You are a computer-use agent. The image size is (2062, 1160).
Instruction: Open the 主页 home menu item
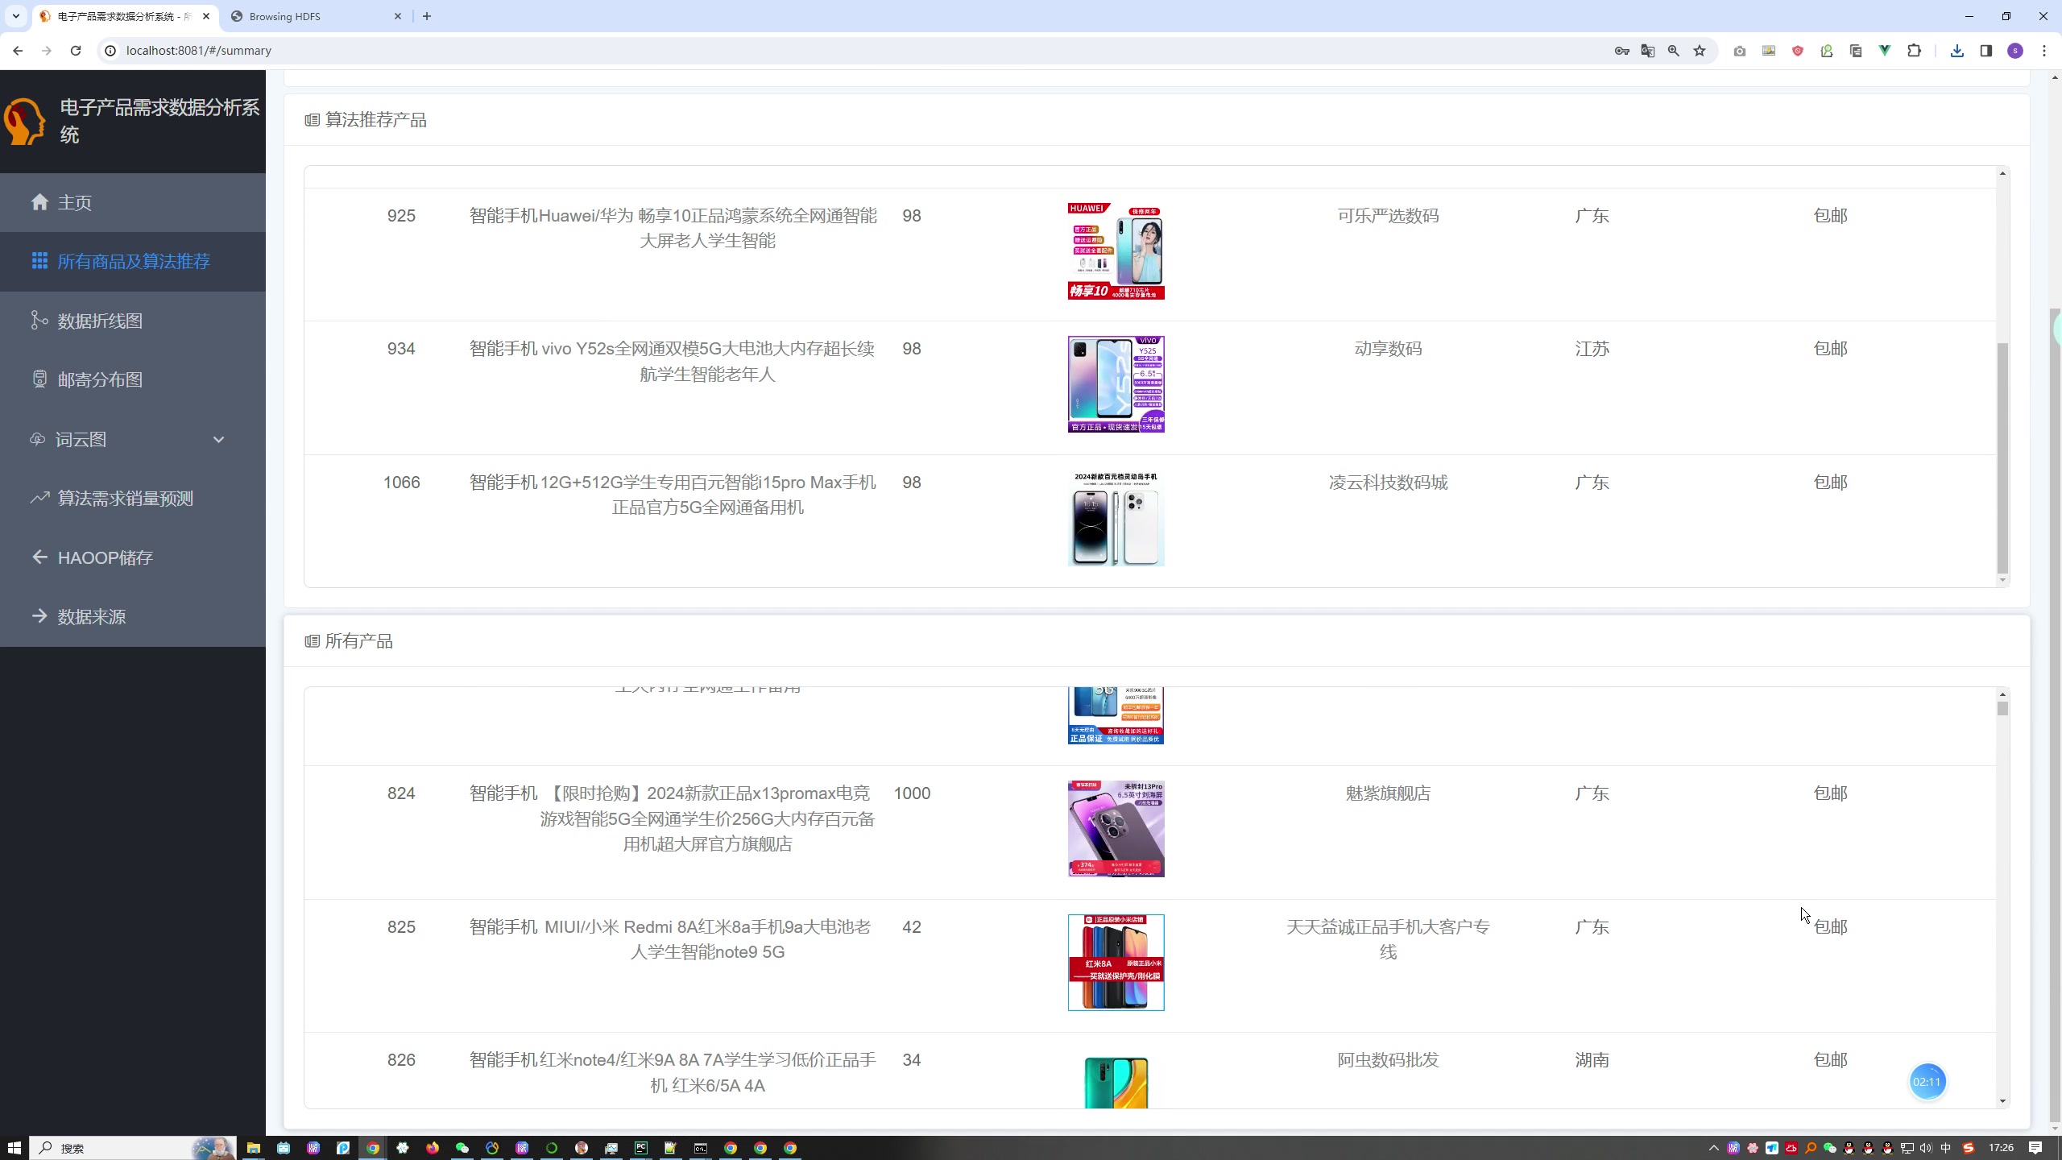133,202
